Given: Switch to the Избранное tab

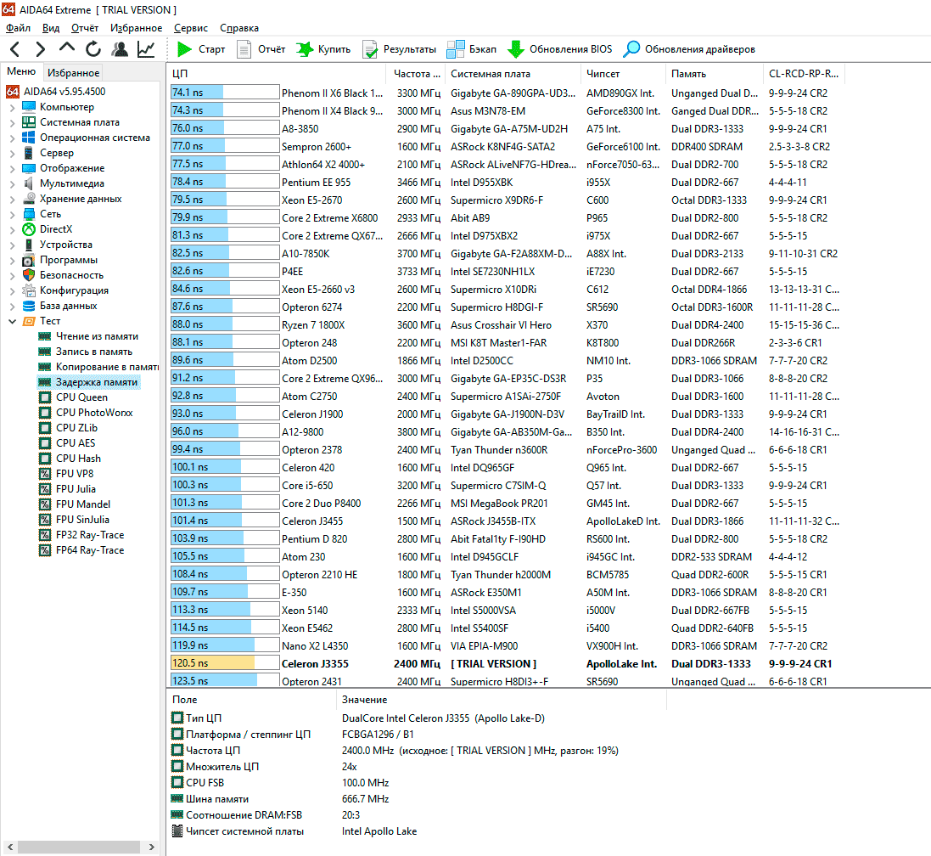Looking at the screenshot, I should pyautogui.click(x=73, y=73).
